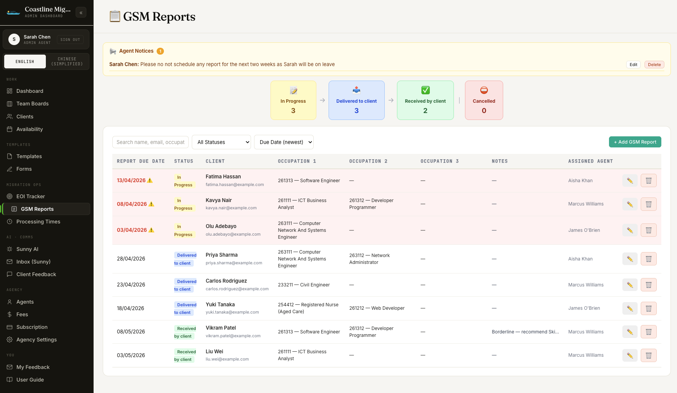Click the Report Due Date column header
Screen dimensions: 677x393
pyautogui.click(x=141, y=161)
